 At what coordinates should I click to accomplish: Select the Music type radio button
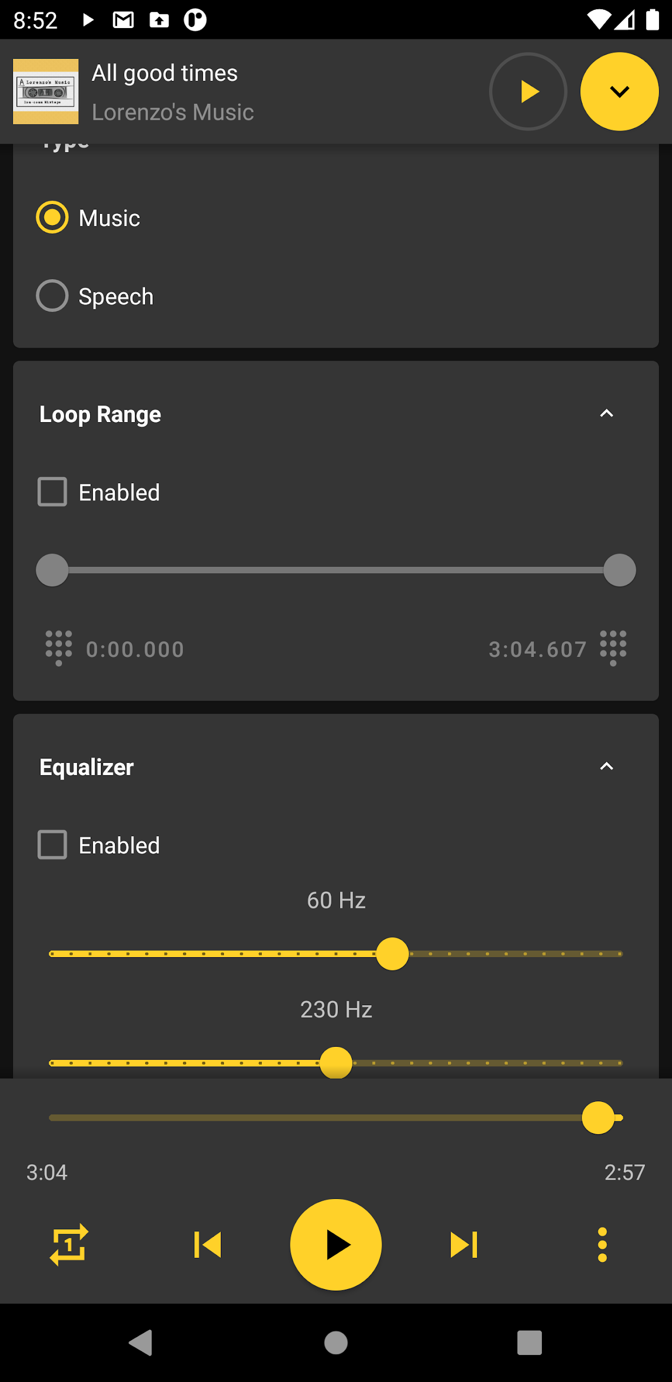[52, 218]
